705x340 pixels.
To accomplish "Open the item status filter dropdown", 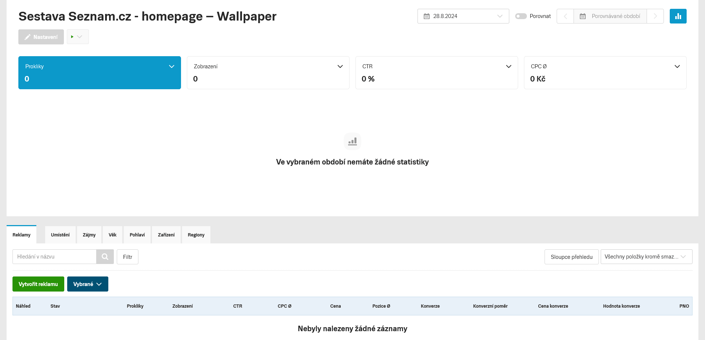I will [x=646, y=257].
